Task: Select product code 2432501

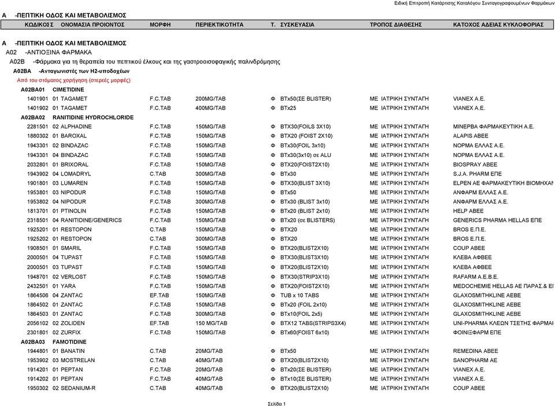Action: tap(38, 286)
